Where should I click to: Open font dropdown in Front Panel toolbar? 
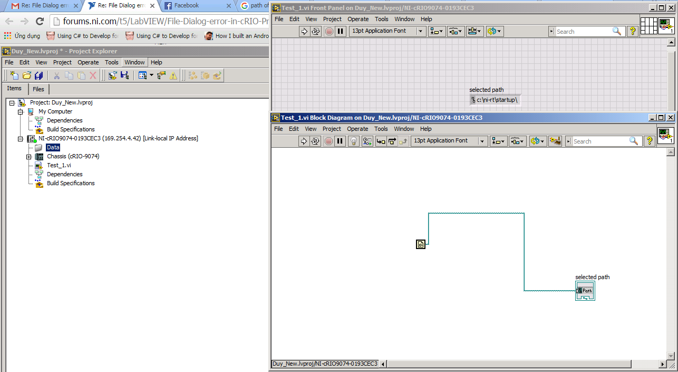click(x=421, y=31)
